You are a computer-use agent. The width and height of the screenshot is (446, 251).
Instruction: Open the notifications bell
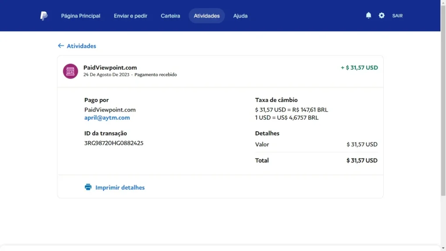(x=368, y=15)
